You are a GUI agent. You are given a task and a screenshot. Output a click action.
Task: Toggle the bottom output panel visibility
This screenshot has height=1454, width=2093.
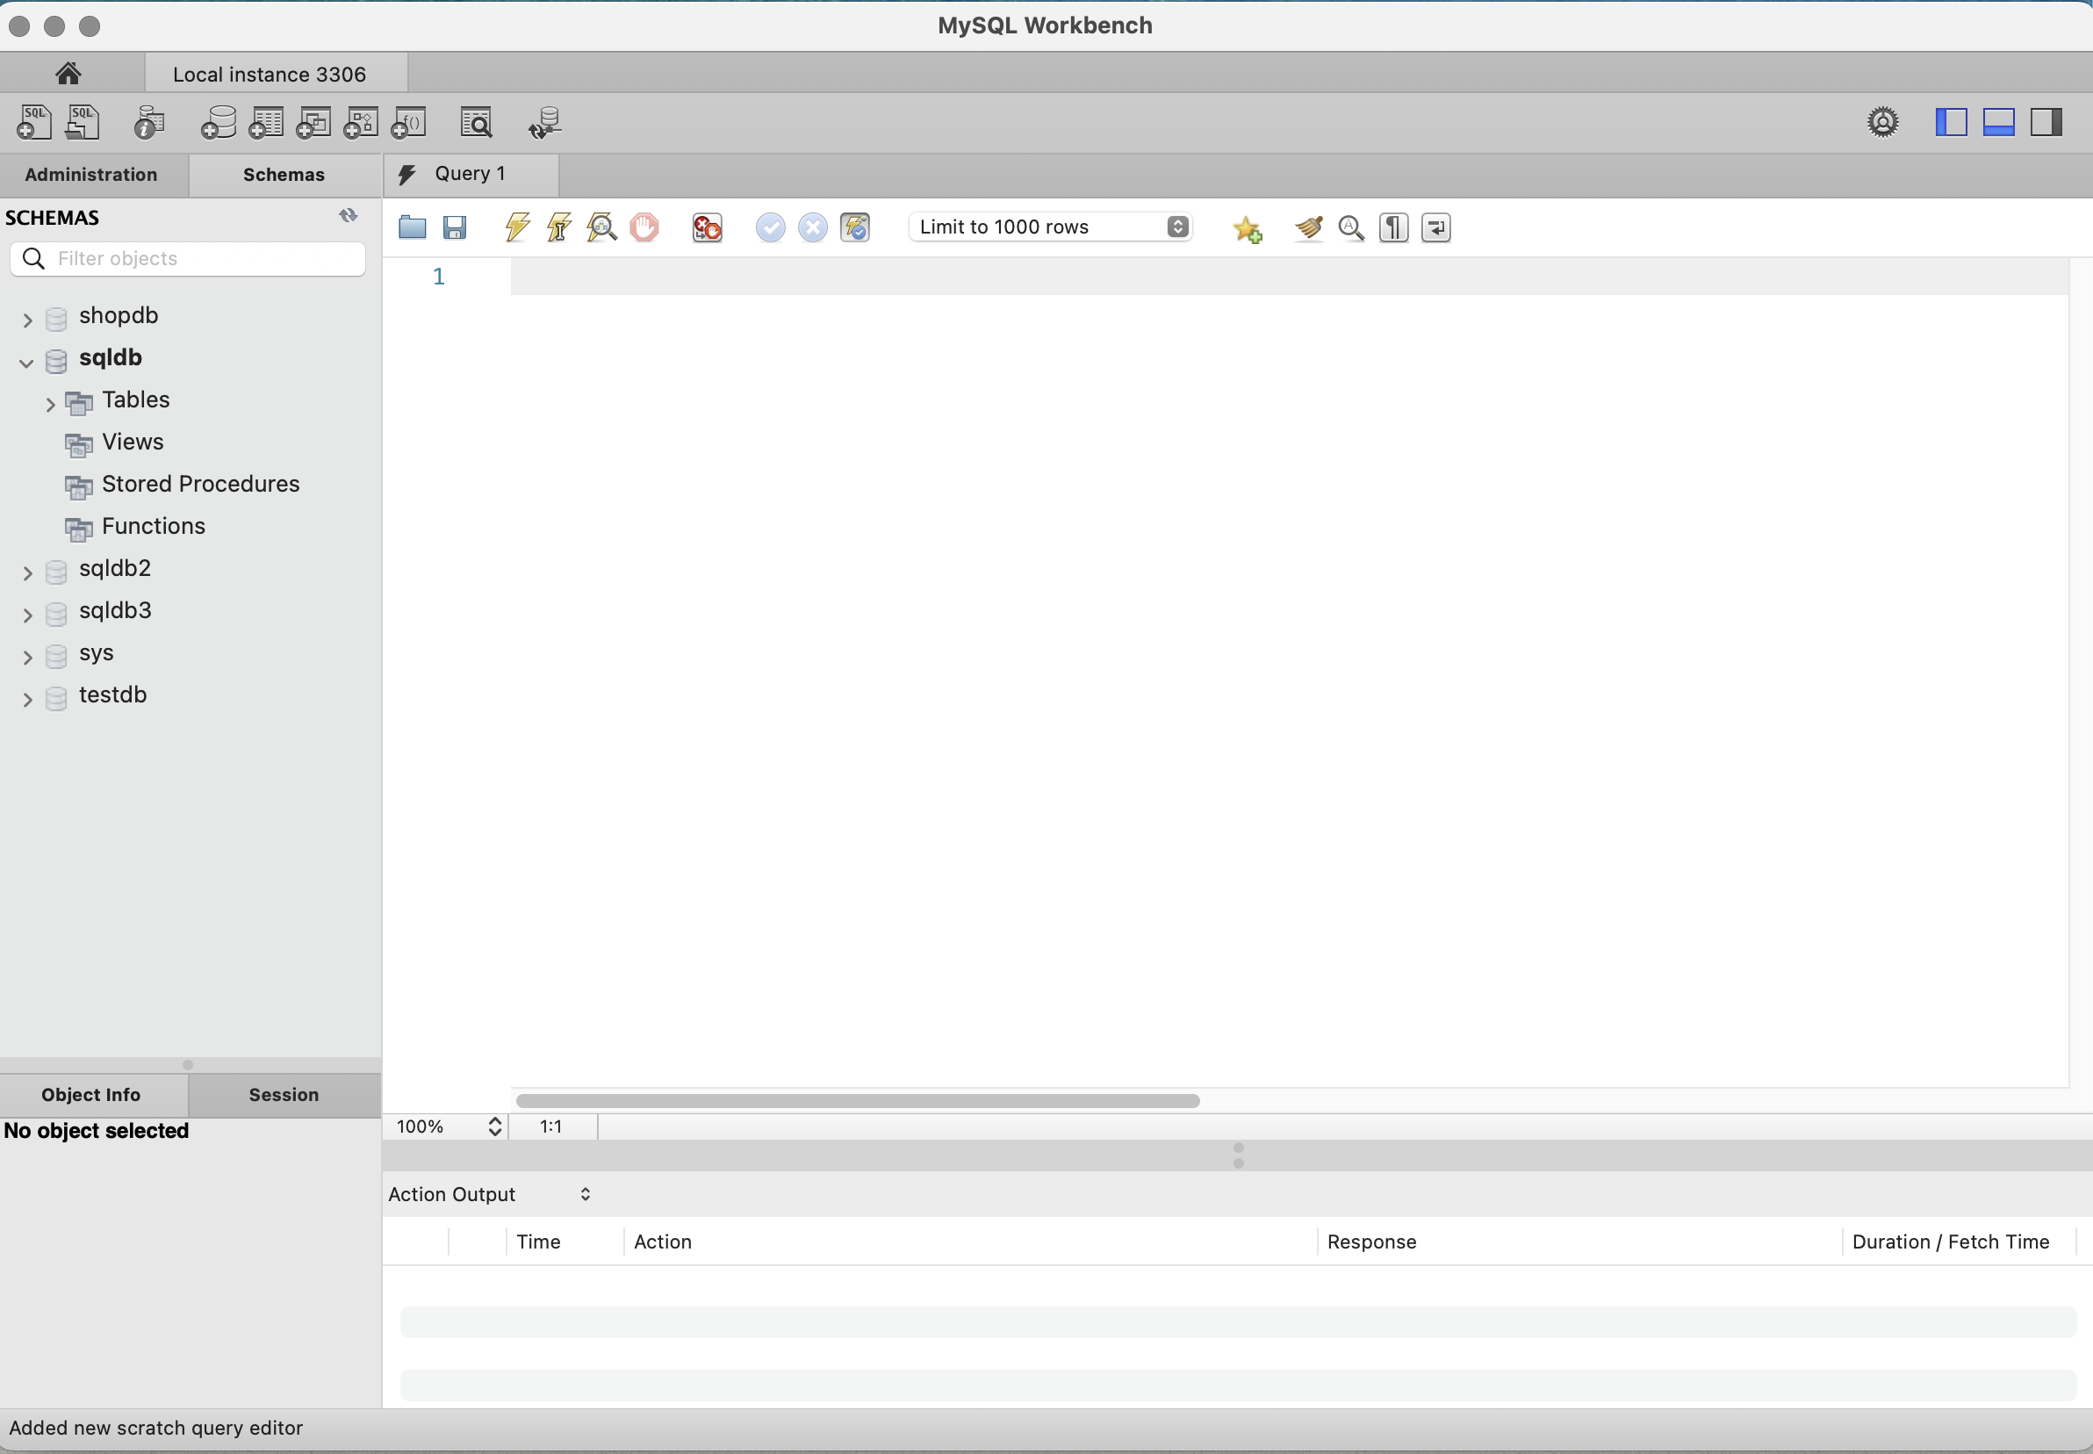click(1997, 122)
